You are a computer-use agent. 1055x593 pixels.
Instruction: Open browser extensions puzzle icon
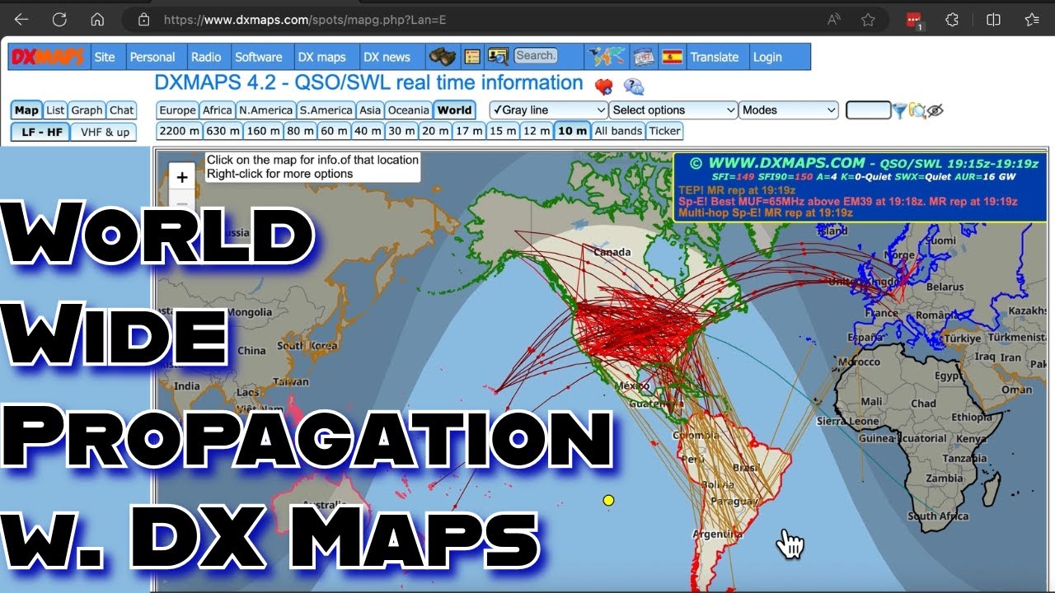[x=952, y=20]
